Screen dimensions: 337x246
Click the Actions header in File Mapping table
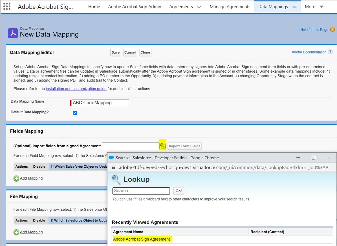click(x=21, y=220)
